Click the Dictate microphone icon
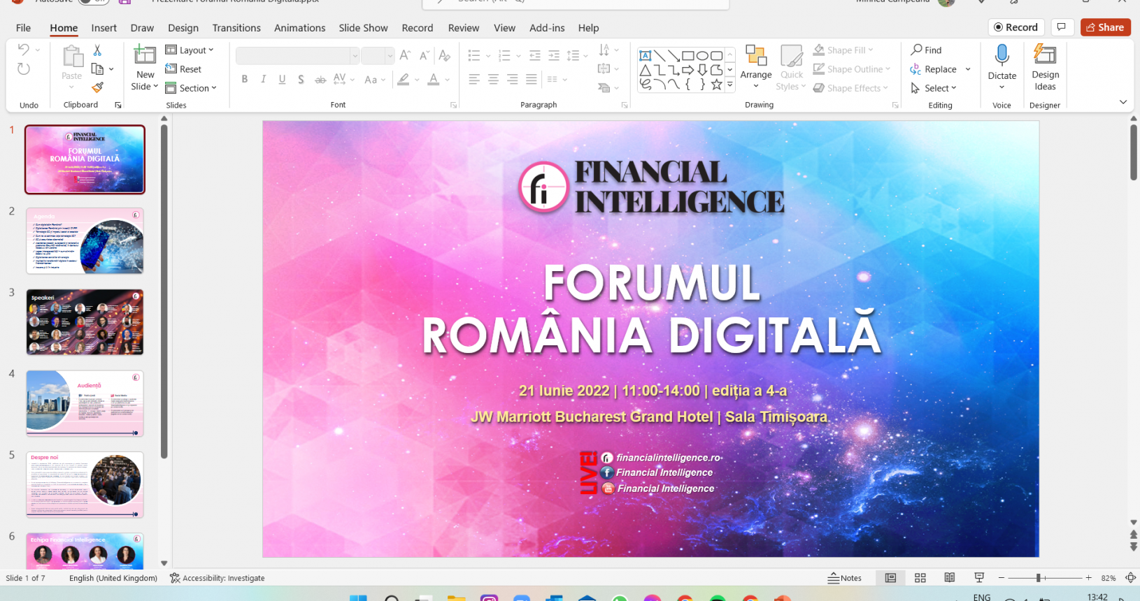Viewport: 1140px width, 601px height. point(1002,55)
